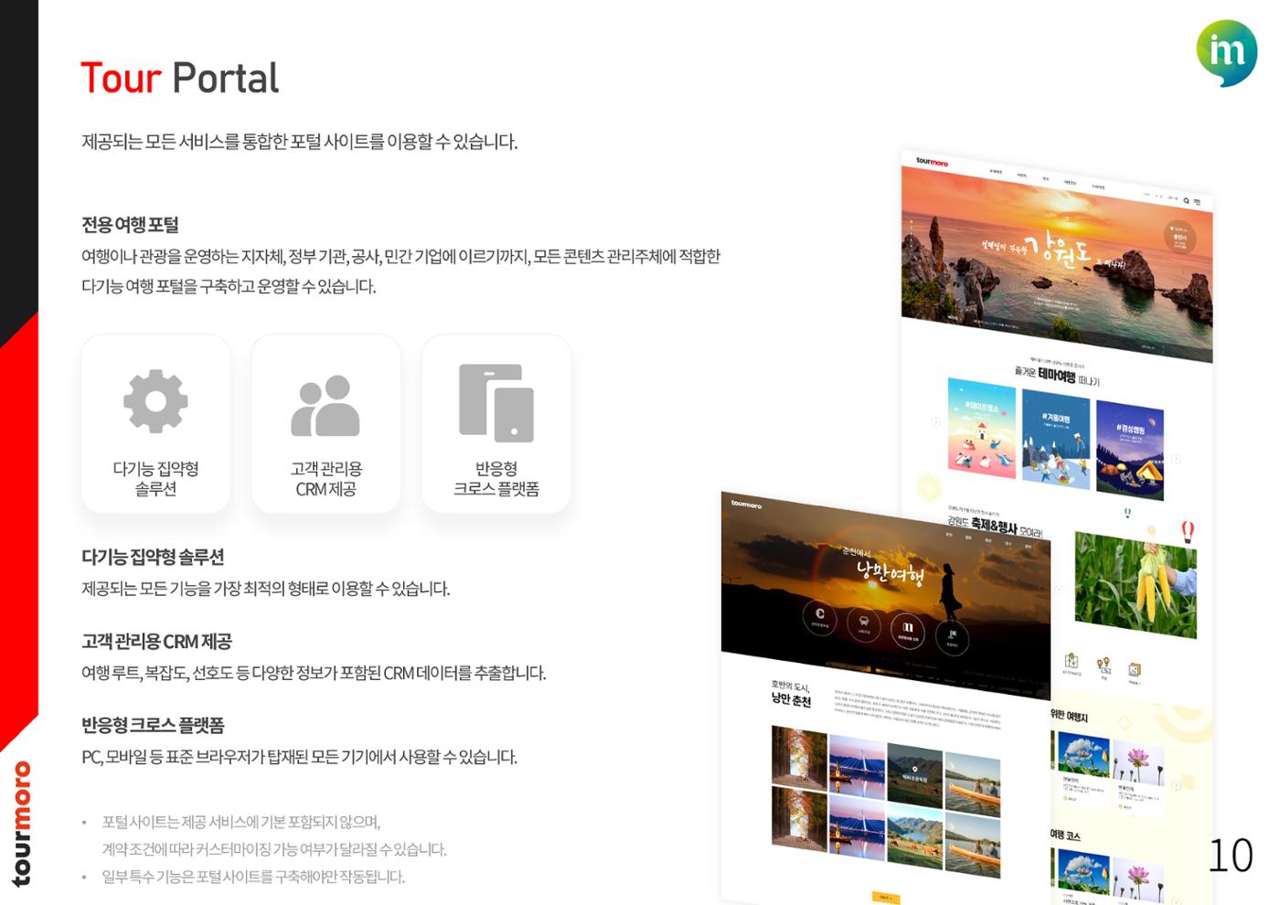This screenshot has width=1280, height=905.
Task: Click the vertical tourmoro logo on the left bar
Action: coord(21,824)
